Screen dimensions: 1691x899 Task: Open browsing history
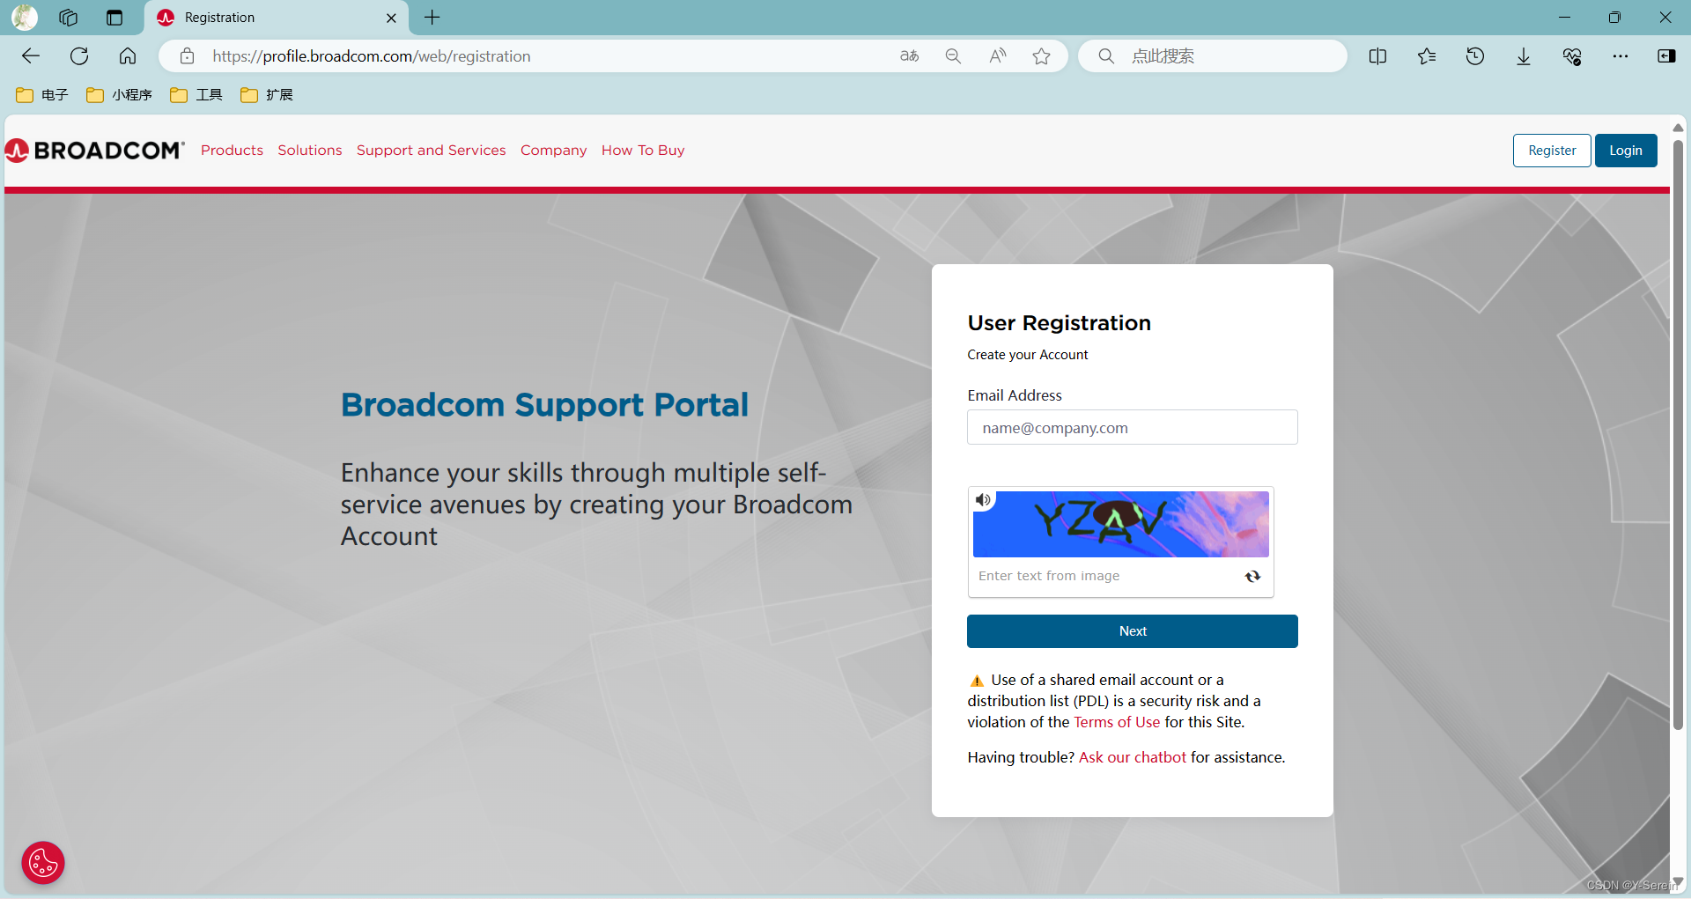pyautogui.click(x=1475, y=55)
